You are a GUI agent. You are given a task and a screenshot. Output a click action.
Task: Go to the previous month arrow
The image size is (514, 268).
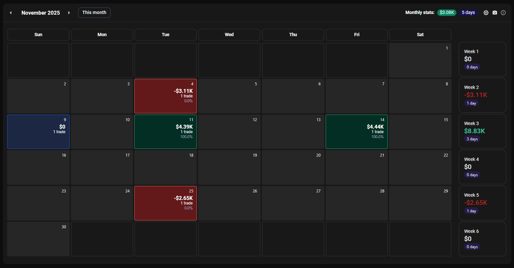[11, 13]
